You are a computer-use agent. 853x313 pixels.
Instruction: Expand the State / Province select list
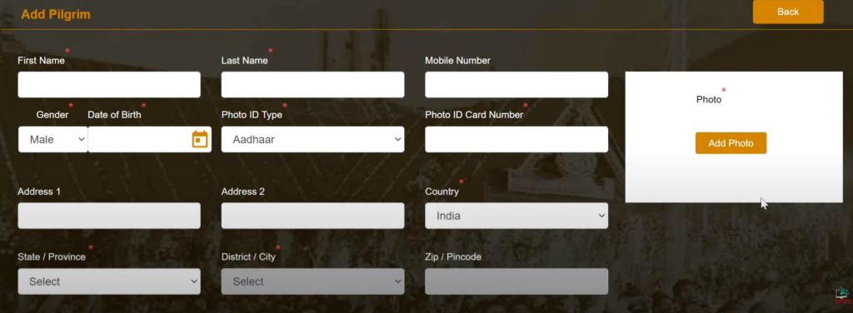point(109,281)
